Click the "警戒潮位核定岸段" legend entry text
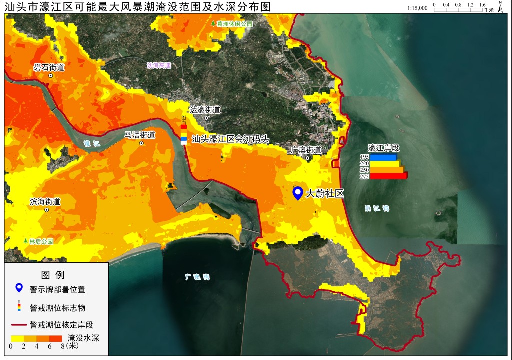 pos(61,325)
